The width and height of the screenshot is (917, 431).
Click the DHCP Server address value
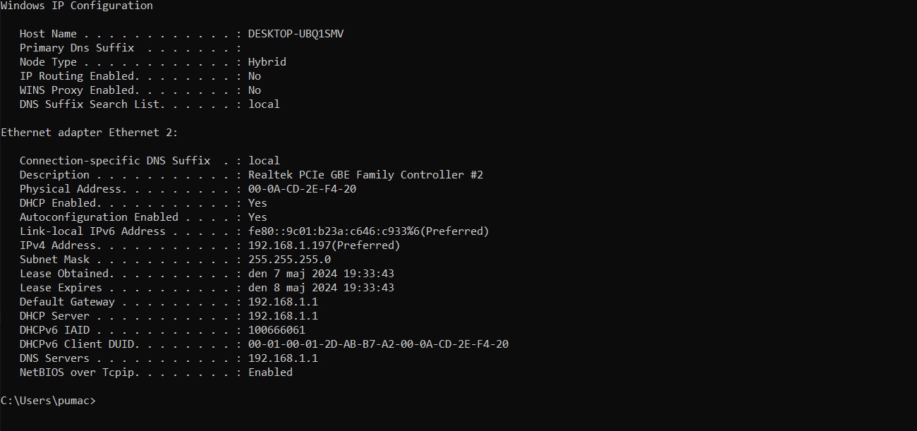coord(283,316)
